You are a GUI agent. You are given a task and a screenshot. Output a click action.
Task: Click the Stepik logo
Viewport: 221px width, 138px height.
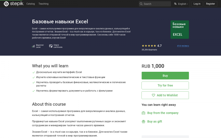[x=14, y=4]
